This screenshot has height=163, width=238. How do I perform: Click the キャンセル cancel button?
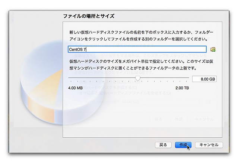click(209, 145)
